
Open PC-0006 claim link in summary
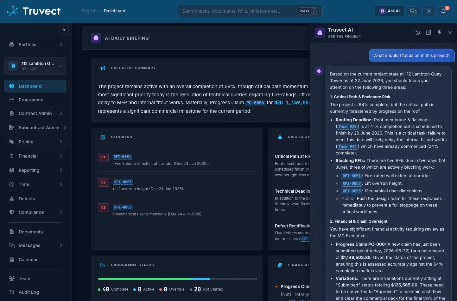point(255,103)
